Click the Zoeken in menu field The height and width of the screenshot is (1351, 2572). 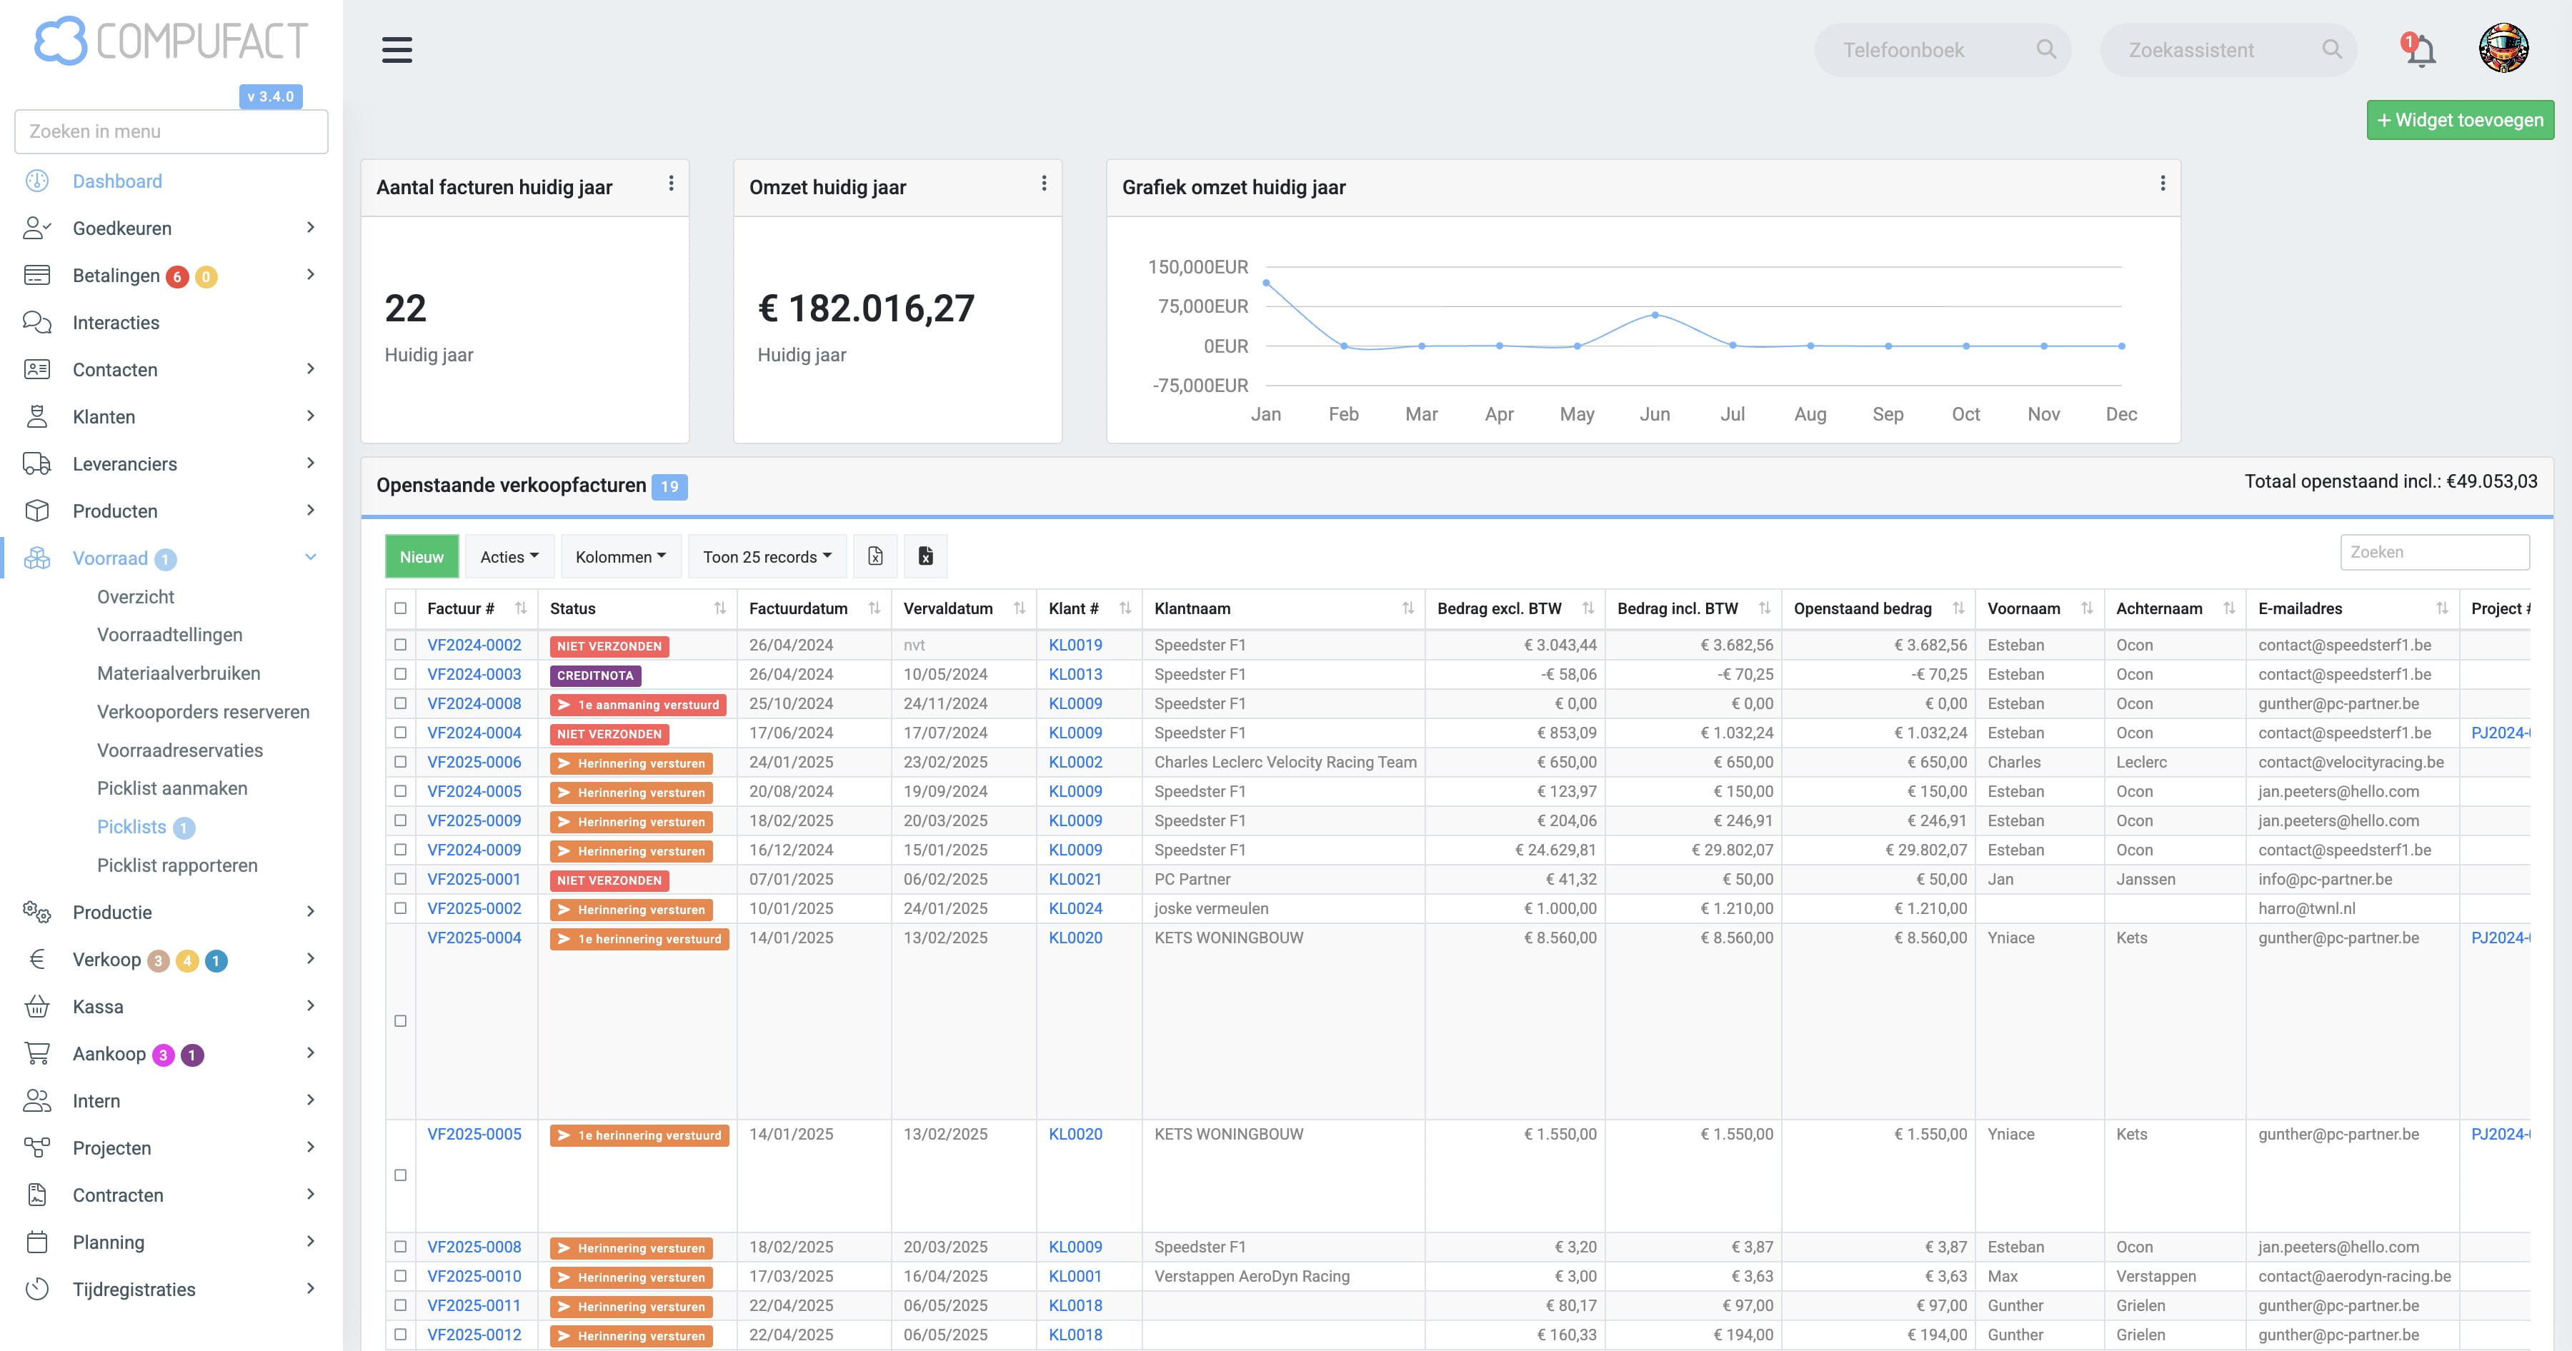point(171,131)
